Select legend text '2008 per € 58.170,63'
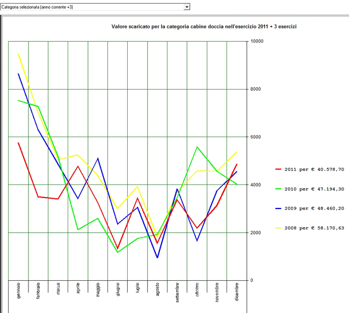Screen dimensions: 349x313 pos(314,228)
